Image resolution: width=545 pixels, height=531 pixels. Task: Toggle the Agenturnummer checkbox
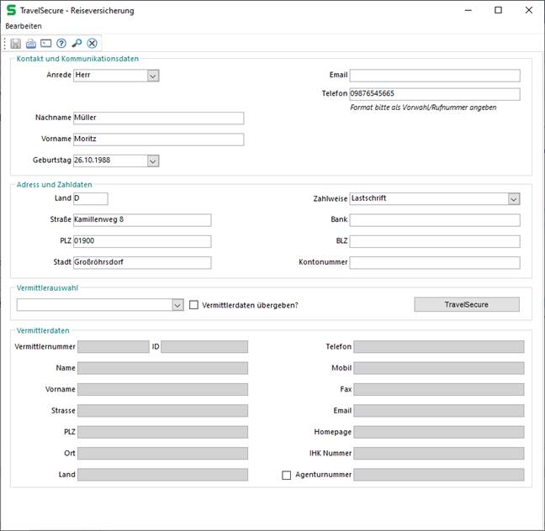tap(287, 475)
